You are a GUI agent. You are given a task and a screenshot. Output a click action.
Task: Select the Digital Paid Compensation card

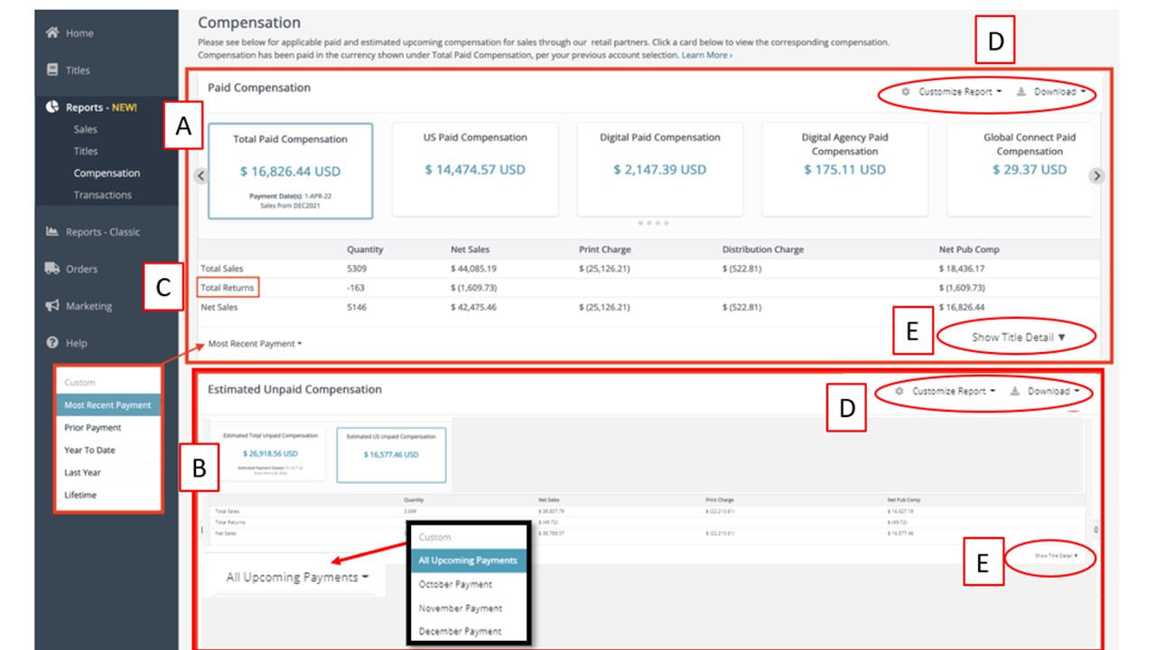pos(660,170)
